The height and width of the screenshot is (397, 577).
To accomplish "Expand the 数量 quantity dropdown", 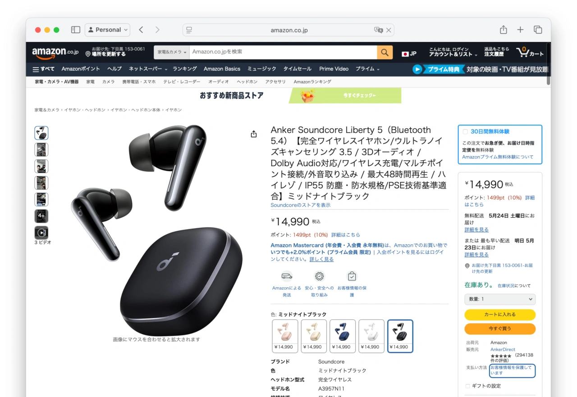I will pos(500,299).
